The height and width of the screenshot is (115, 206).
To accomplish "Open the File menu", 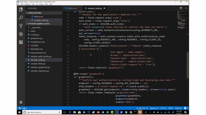I will (18, 4).
